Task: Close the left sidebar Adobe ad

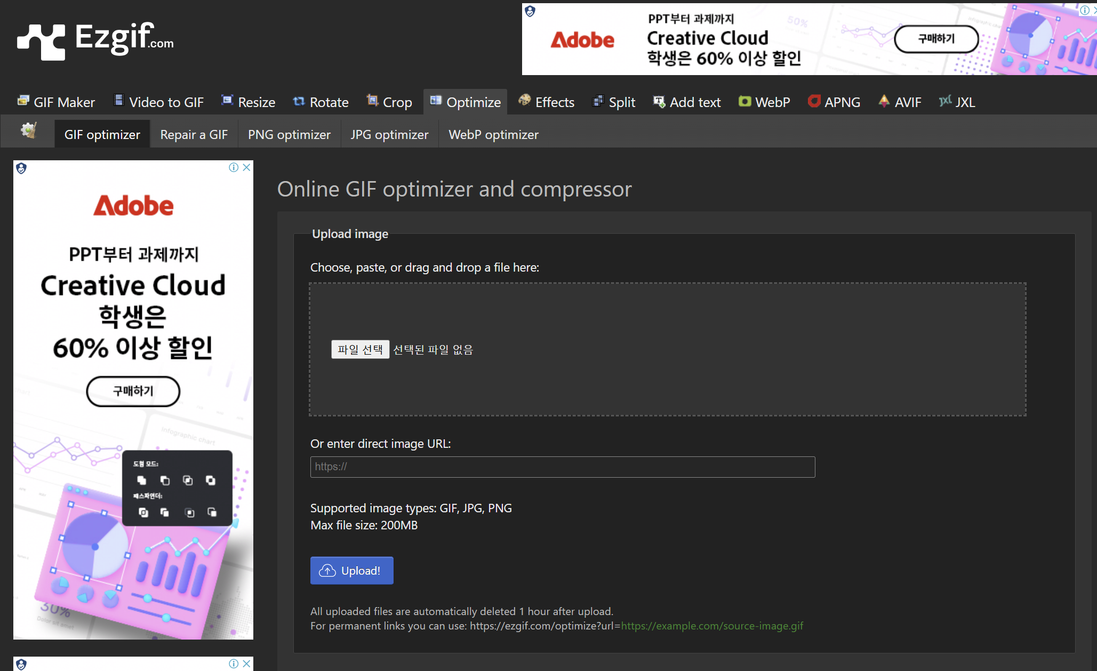Action: 246,167
